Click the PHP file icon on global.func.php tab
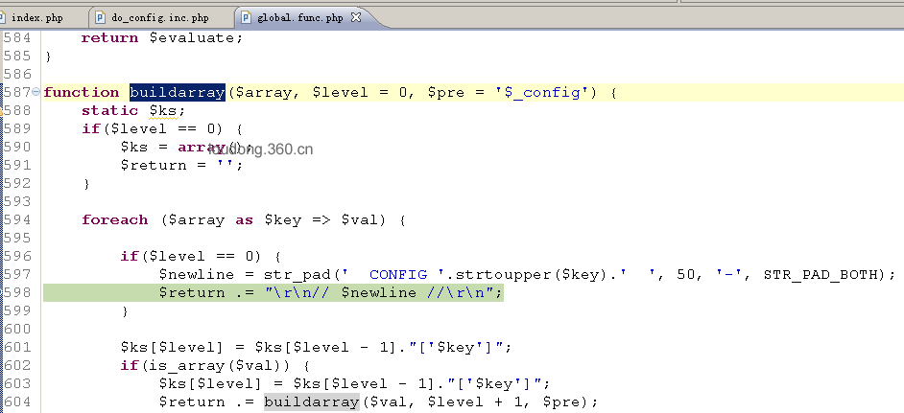The width and height of the screenshot is (904, 413). click(x=247, y=18)
